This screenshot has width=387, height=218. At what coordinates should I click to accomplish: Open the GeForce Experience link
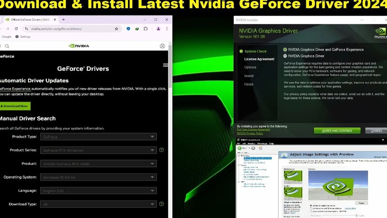15,89
